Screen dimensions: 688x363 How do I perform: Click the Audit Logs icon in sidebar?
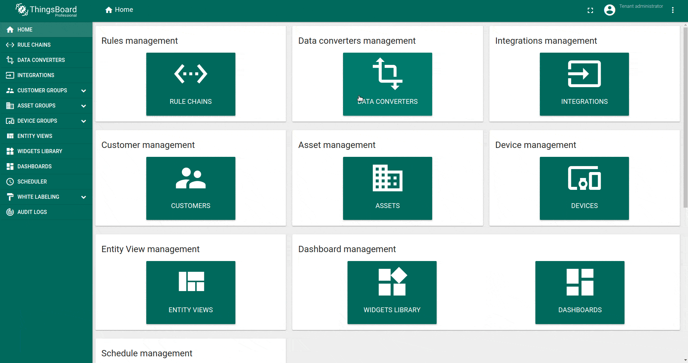point(10,212)
